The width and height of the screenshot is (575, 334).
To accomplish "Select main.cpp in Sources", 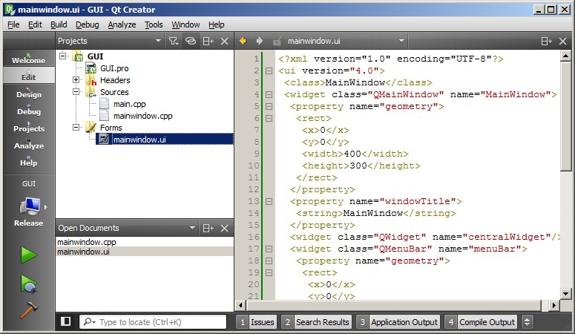I will tap(129, 104).
